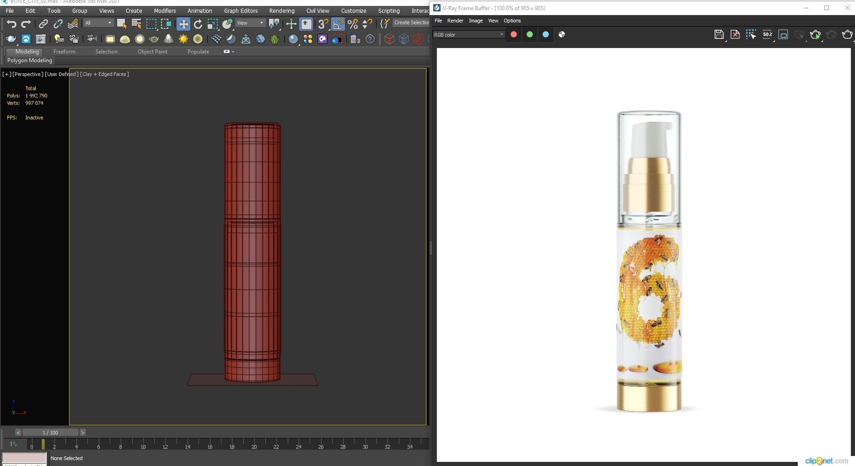This screenshot has height=466, width=855.
Task: Open the Material Editor sphere icon
Action: pyautogui.click(x=293, y=39)
